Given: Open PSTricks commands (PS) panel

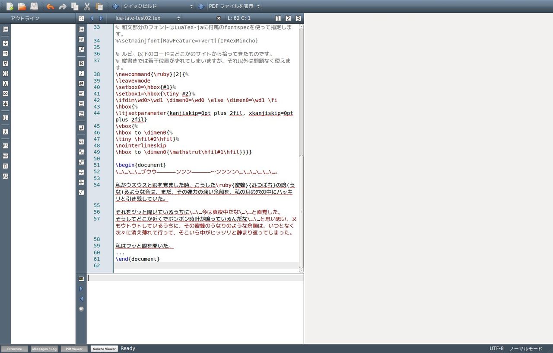Looking at the screenshot, I should coord(5,146).
